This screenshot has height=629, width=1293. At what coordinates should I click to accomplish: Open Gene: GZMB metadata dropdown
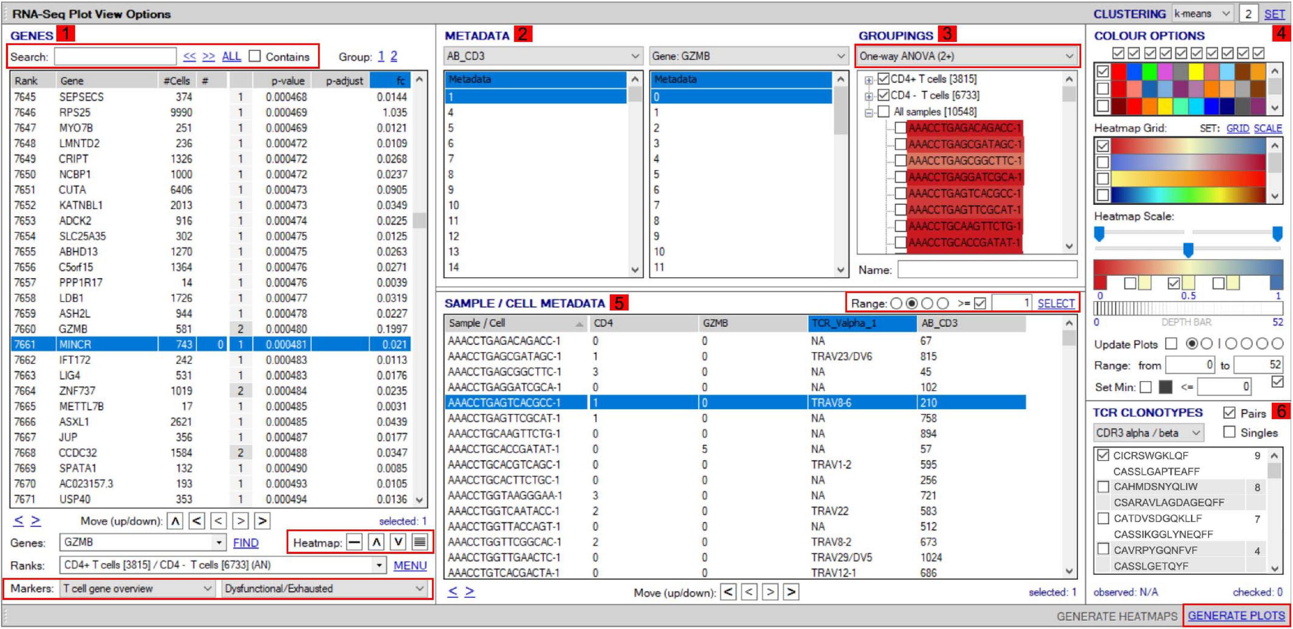tap(748, 56)
